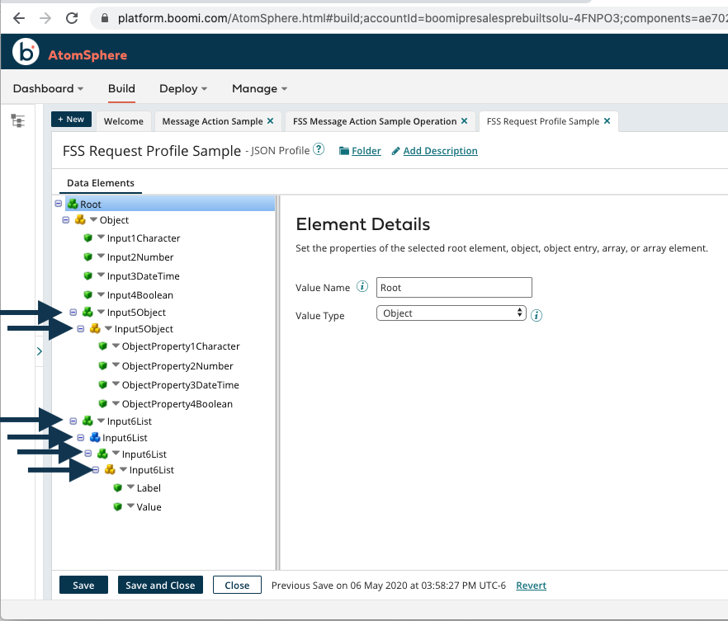
Task: Select the Value tree item
Action: pos(149,507)
